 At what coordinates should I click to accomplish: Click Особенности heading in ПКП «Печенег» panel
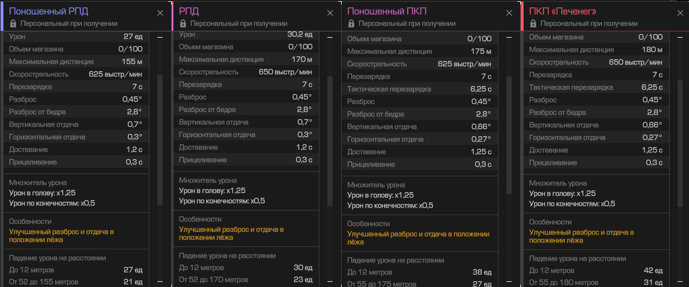(x=550, y=221)
